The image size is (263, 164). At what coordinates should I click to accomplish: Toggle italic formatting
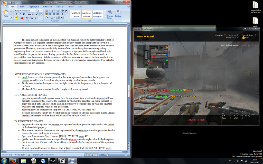pyautogui.click(x=20, y=14)
